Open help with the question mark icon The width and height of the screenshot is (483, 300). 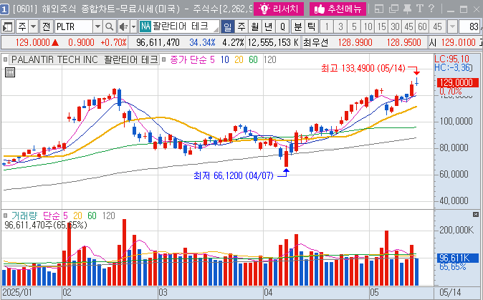pos(431,9)
